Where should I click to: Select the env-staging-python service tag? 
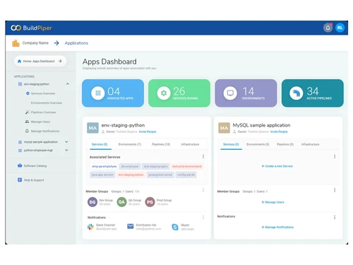(x=131, y=175)
